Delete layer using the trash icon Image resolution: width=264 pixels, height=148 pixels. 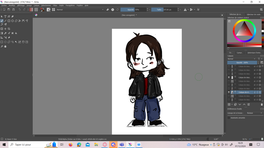click(262, 104)
